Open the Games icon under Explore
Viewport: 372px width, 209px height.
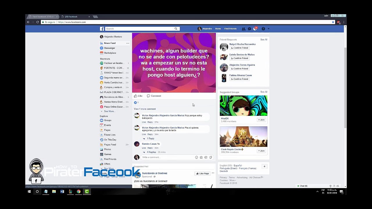click(x=101, y=154)
